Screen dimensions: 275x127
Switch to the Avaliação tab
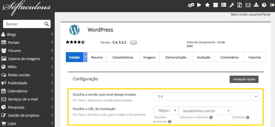coord(204,57)
